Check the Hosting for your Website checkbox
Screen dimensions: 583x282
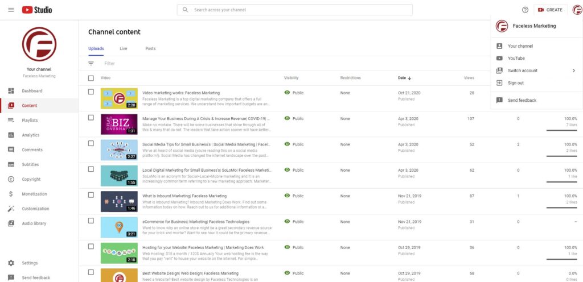91,246
